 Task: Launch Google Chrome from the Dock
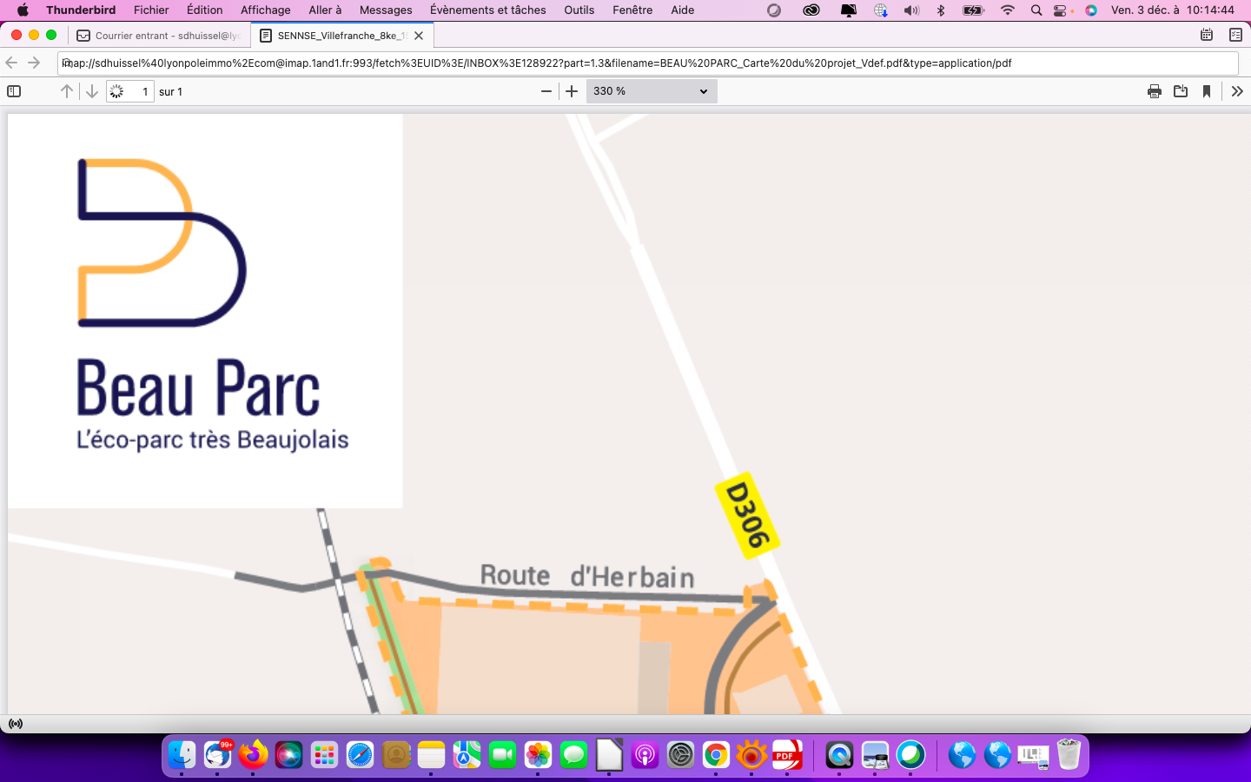point(716,755)
